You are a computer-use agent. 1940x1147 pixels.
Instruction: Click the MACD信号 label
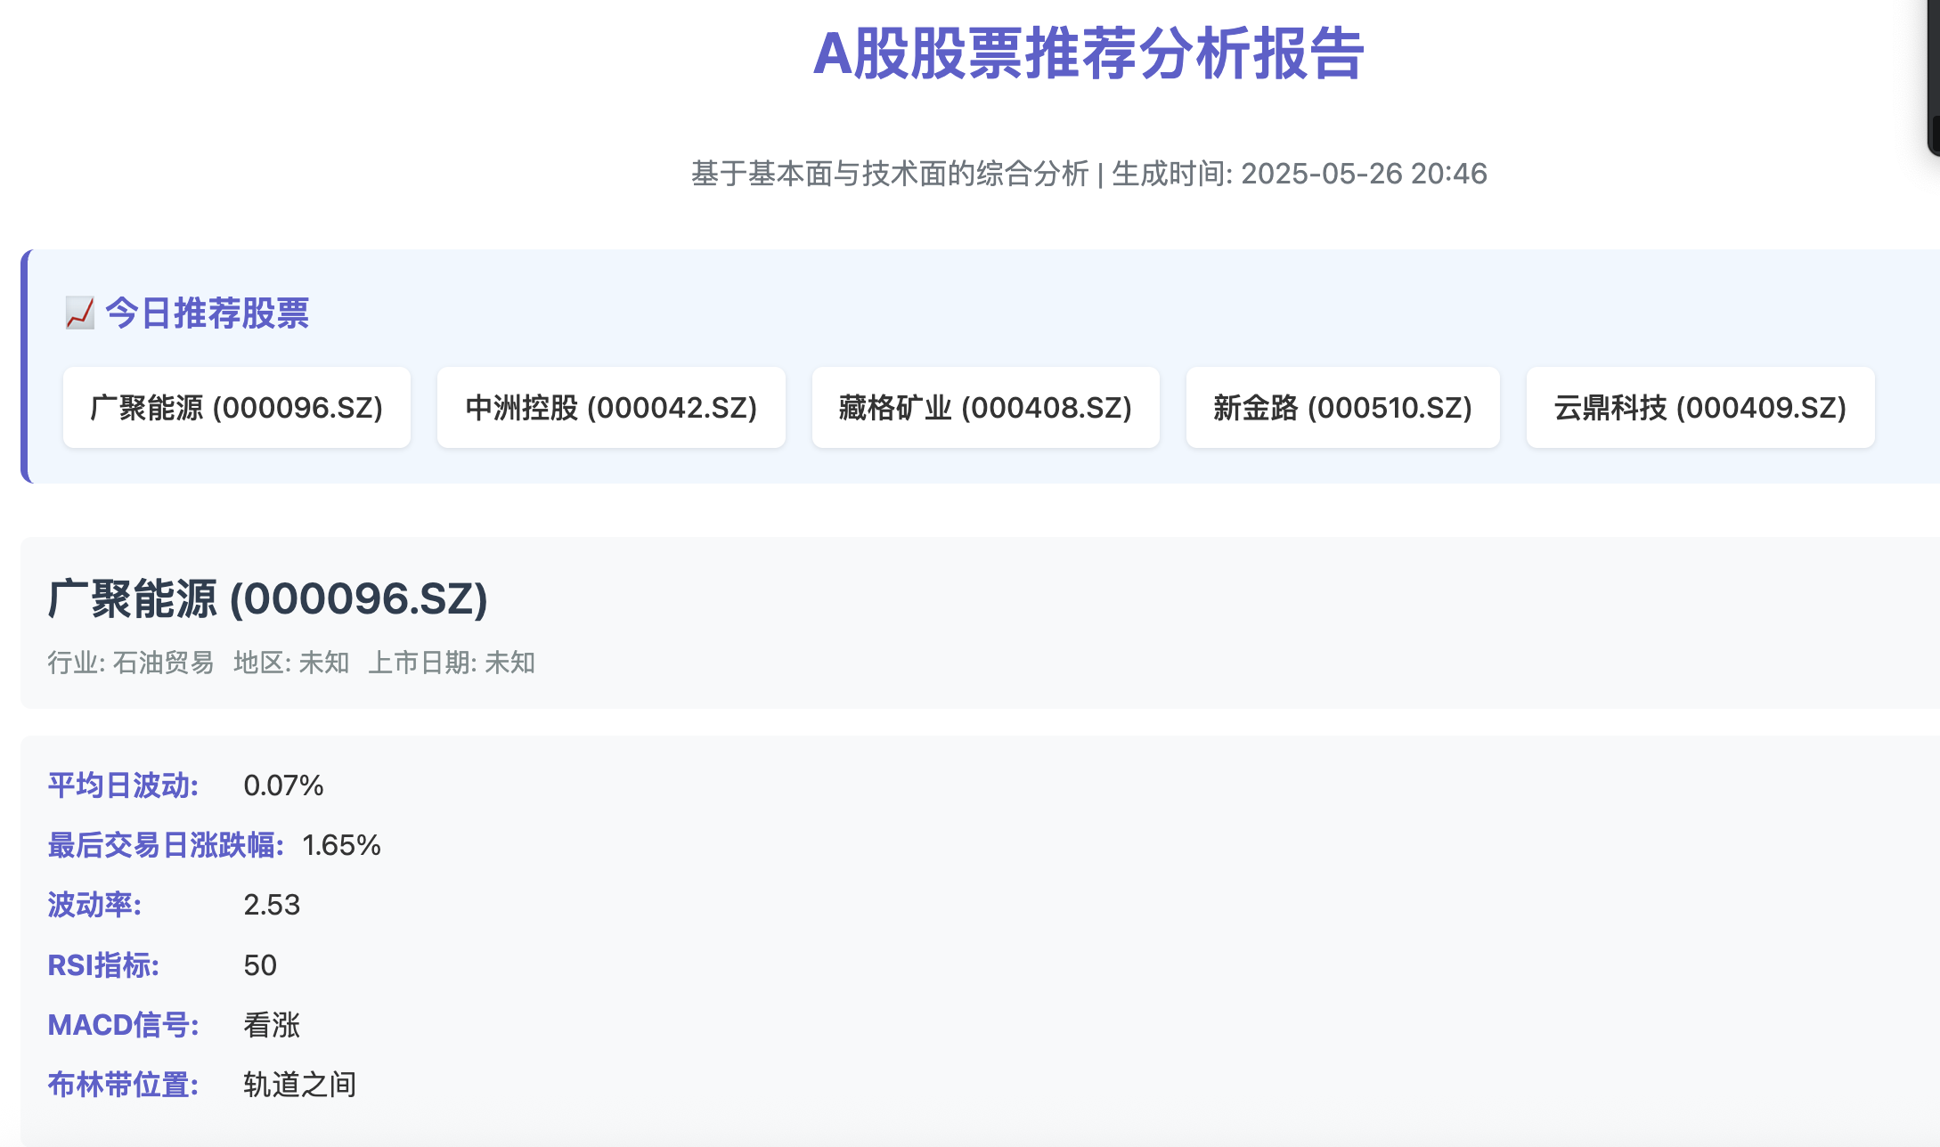123,1025
